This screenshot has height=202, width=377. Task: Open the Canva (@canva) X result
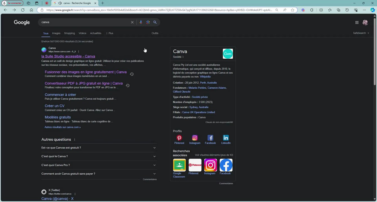pyautogui.click(x=57, y=199)
